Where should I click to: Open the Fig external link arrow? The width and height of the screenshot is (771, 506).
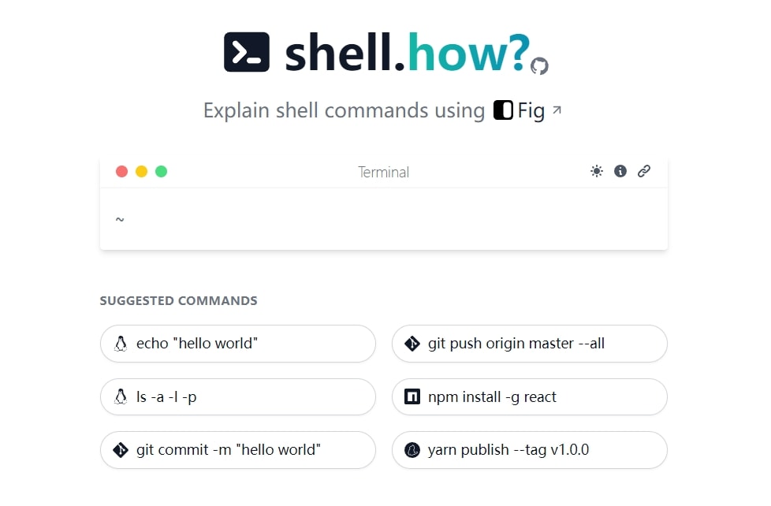point(557,110)
